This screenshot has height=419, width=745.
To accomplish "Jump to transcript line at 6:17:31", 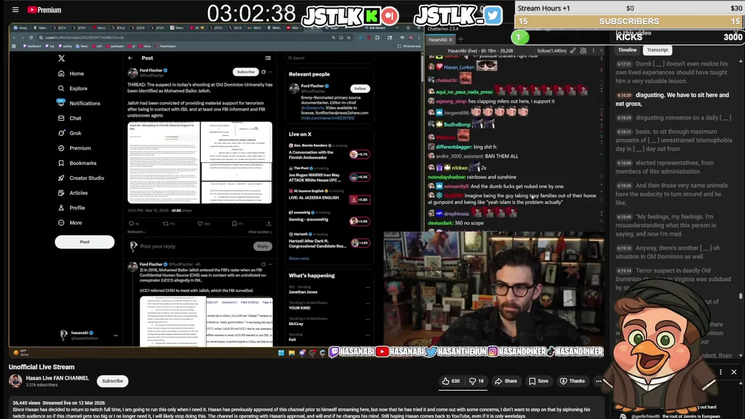I will point(672,72).
